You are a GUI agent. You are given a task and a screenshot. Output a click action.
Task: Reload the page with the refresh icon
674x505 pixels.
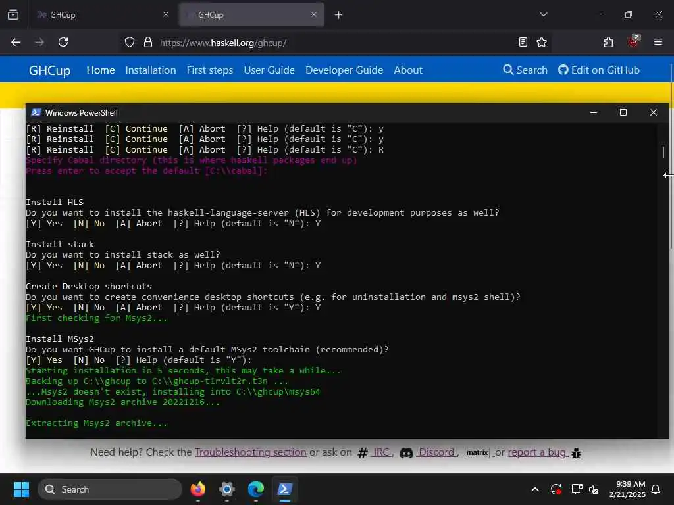pos(63,42)
